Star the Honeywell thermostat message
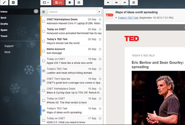The image size is (185, 125). [100, 29]
